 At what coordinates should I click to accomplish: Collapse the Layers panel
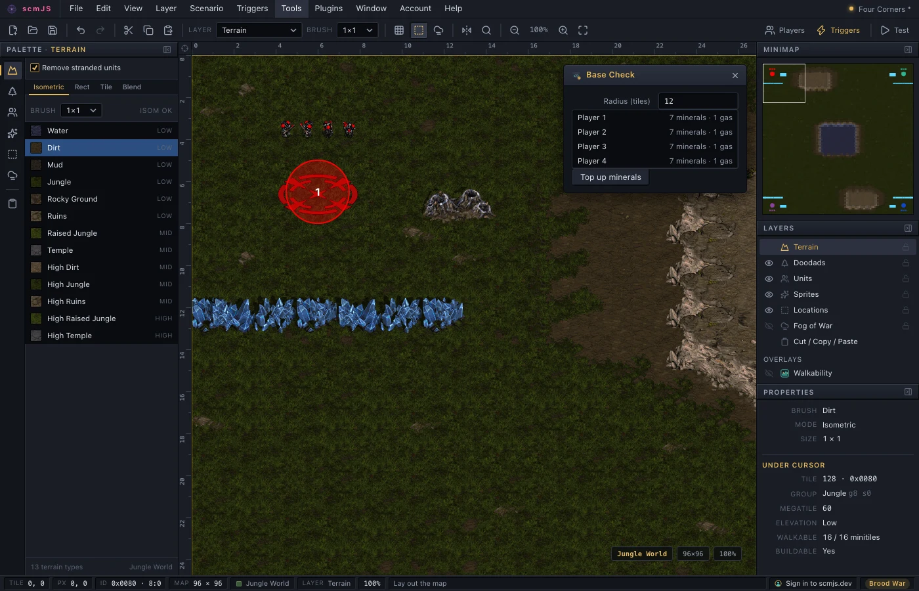click(908, 228)
